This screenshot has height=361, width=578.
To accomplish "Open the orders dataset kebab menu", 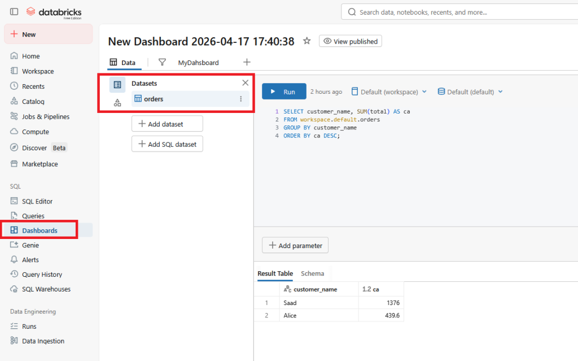I will coord(241,99).
